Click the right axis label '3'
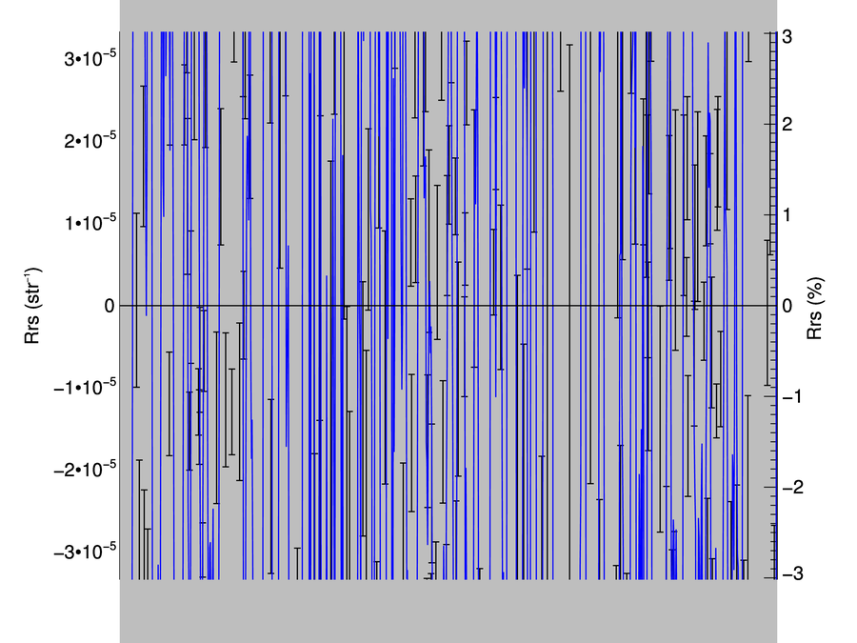Image resolution: width=857 pixels, height=643 pixels. [787, 36]
